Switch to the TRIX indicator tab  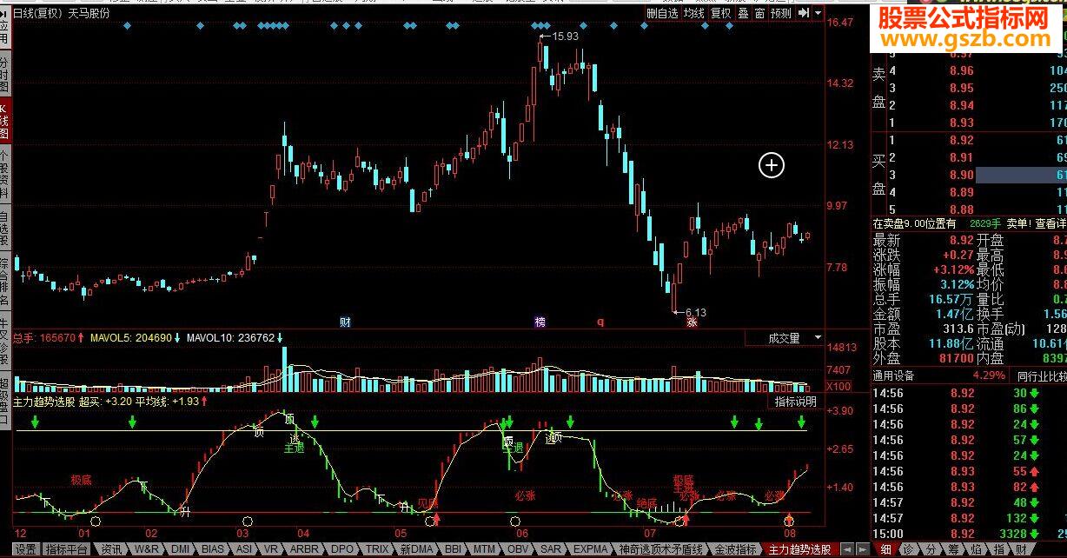click(x=377, y=550)
